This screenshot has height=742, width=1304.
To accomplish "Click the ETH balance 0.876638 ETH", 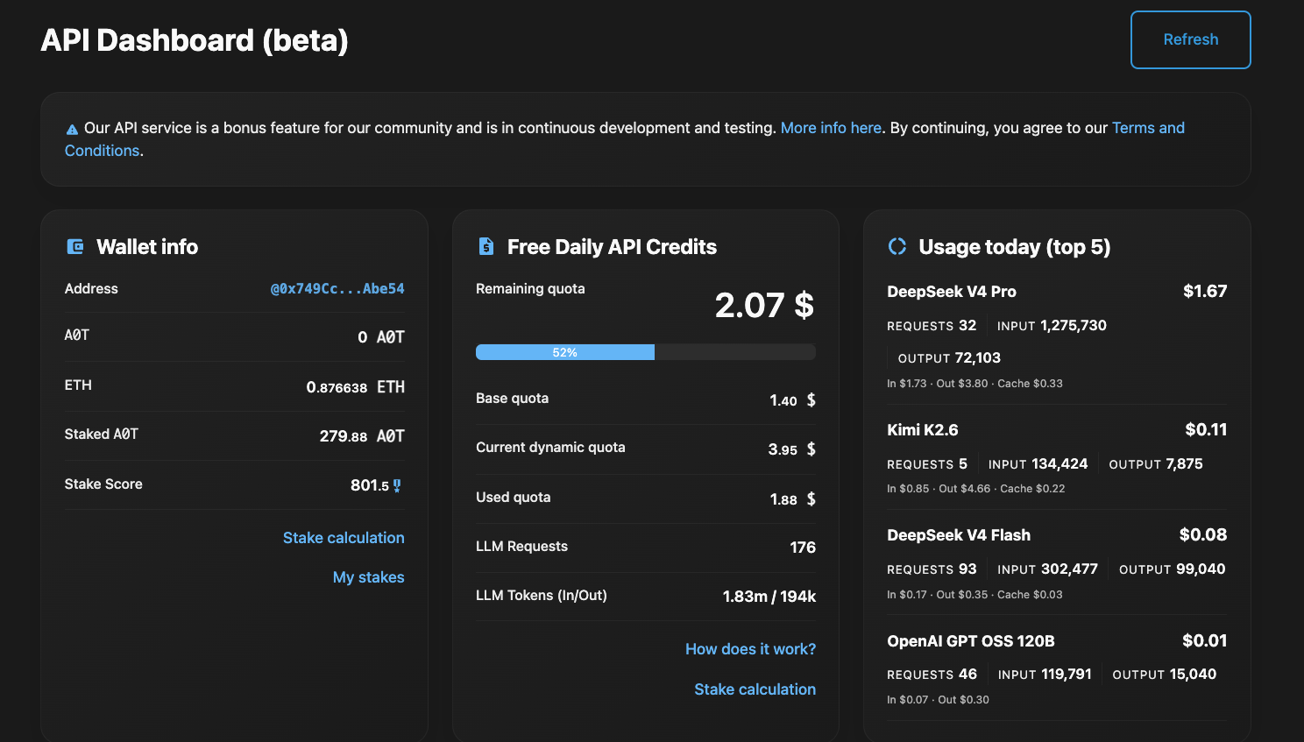I will pos(355,387).
